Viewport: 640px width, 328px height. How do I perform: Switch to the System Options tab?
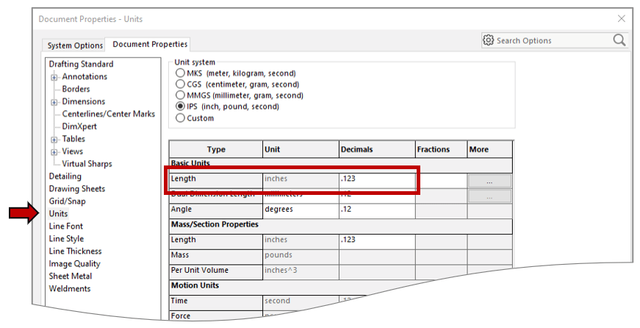coord(76,46)
